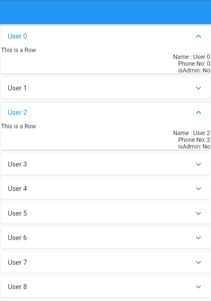Collapse User 2 using its up chevron
The height and width of the screenshot is (301, 211).
(x=198, y=112)
